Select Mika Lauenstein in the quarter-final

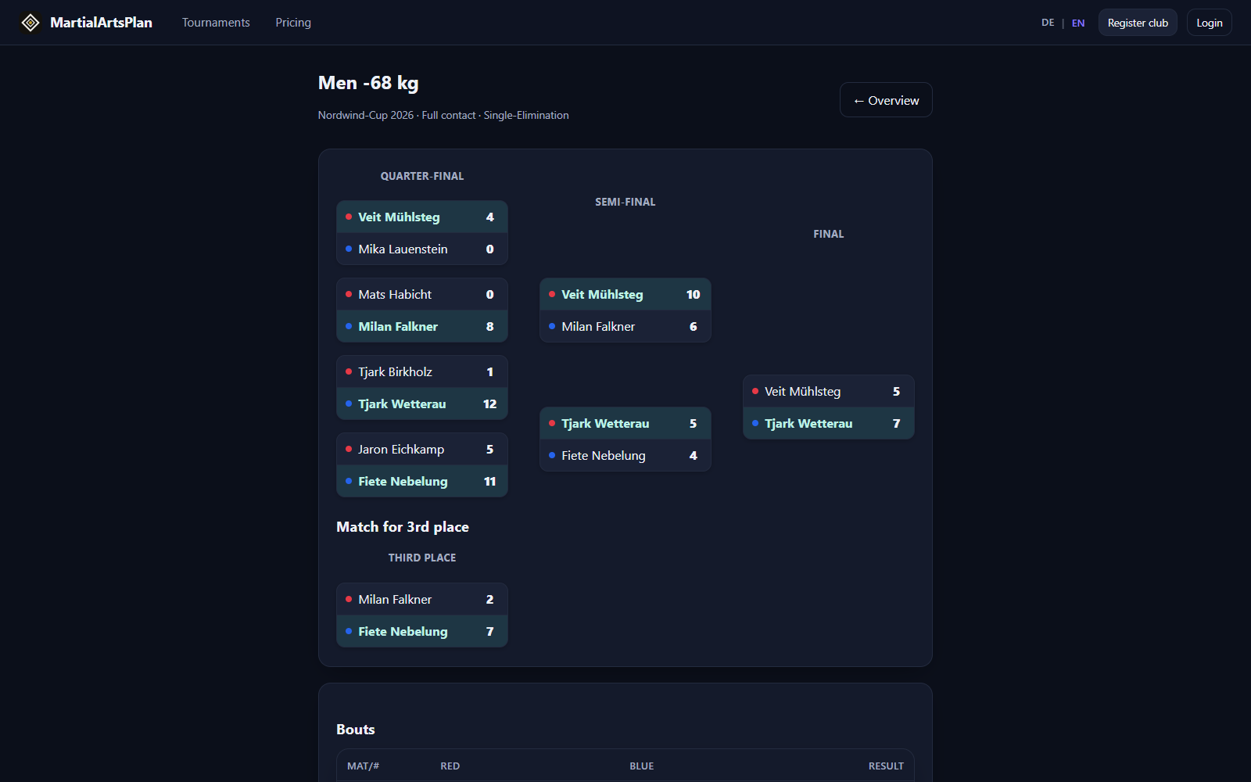(422, 249)
